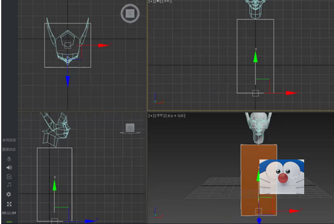Click the second Chinese text link above the mic icon
The height and width of the screenshot is (224, 334).
pyautogui.click(x=9, y=149)
